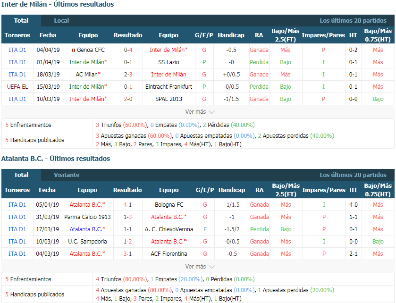The width and height of the screenshot is (396, 303).
Task: Click Genoa CFC team name
Action: (91, 50)
